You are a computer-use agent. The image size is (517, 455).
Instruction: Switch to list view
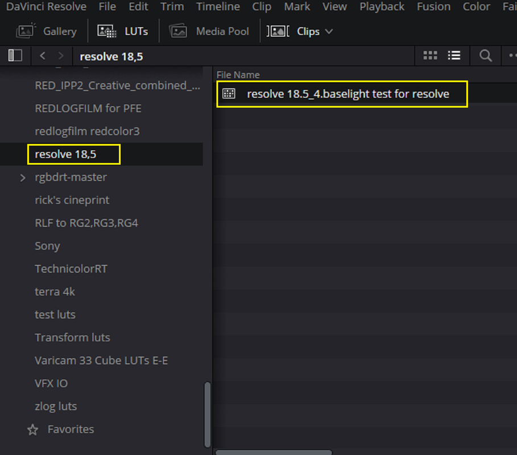pos(454,55)
